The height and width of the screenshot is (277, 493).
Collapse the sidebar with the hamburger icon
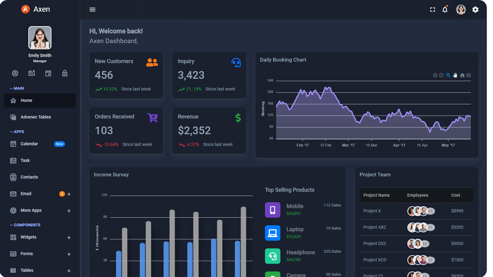click(92, 10)
